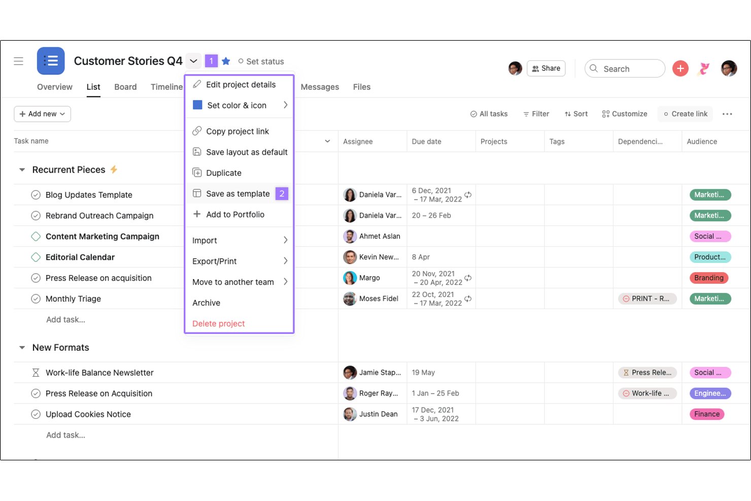Check off the Monthly Triage task
751x501 pixels.
point(36,299)
